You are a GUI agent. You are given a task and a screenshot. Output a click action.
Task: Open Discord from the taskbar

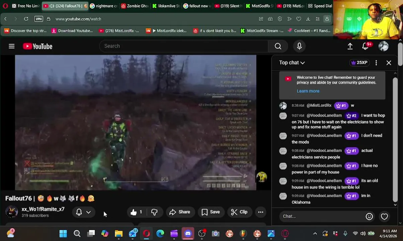pos(188,234)
